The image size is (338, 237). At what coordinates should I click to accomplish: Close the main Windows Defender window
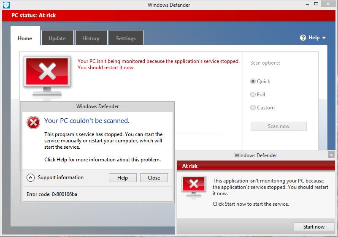point(328,4)
